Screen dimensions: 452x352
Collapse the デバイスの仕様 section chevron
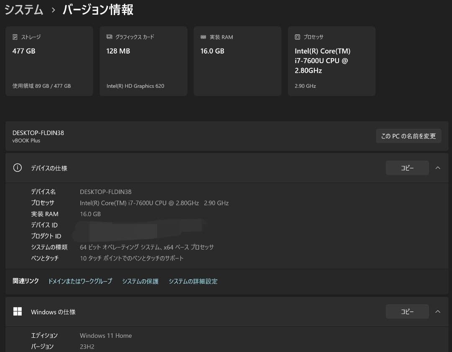point(438,168)
